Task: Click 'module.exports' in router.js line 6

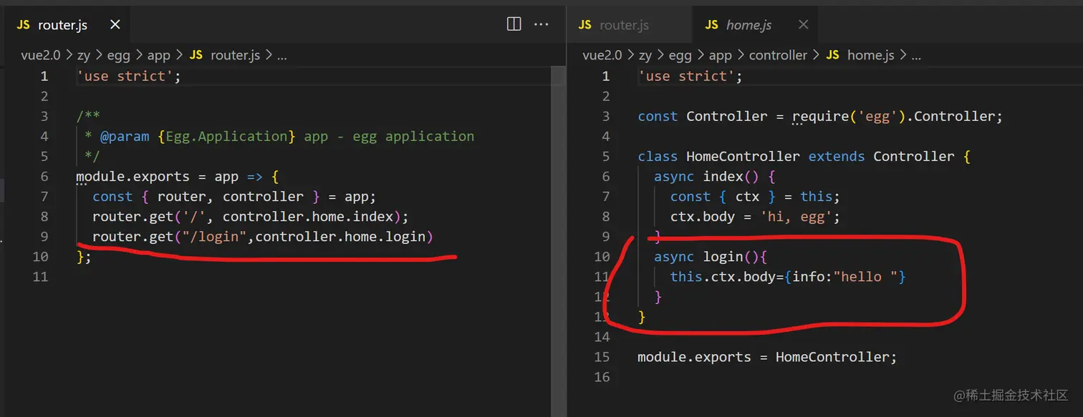Action: point(133,177)
